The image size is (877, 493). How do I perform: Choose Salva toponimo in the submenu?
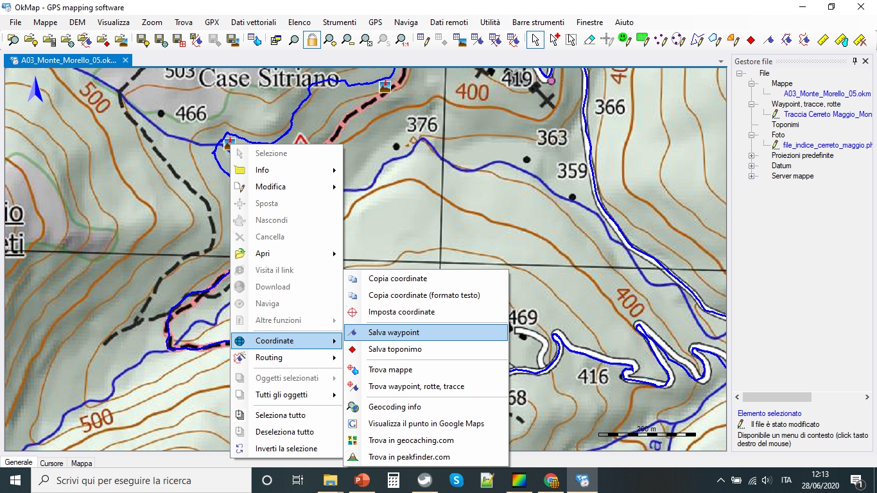tap(426, 349)
